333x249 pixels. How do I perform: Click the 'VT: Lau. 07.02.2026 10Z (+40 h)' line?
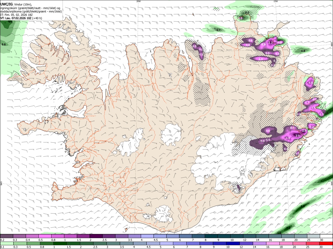point(21,18)
